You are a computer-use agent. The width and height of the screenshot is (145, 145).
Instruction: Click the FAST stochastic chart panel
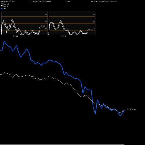[x=24, y=23]
